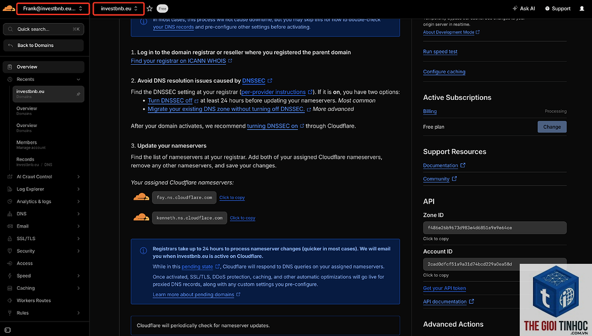Click the Workers Routes icon

point(10,301)
